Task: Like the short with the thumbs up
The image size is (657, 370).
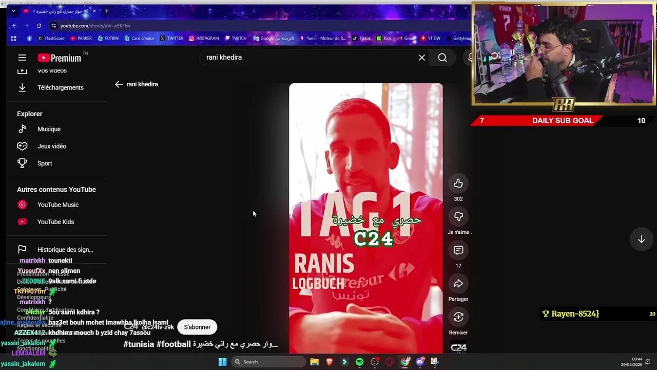Action: tap(458, 183)
